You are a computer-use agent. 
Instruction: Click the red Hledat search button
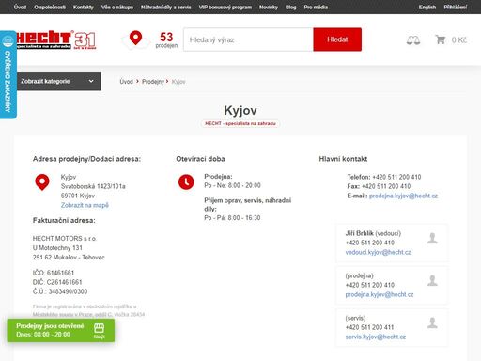click(x=337, y=39)
